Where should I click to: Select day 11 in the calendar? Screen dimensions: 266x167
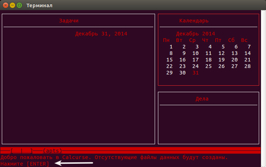point(209,53)
